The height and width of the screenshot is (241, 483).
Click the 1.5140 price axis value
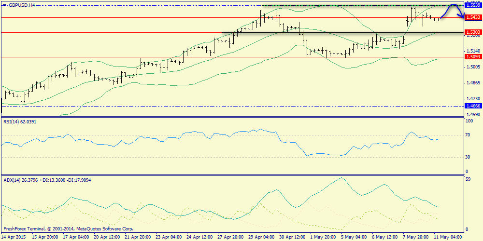473,51
